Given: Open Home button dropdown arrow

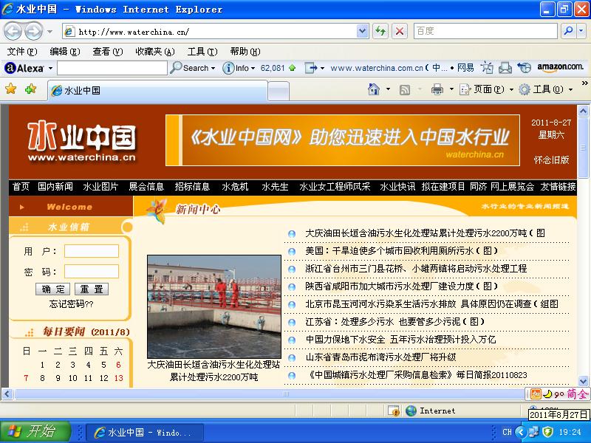Looking at the screenshot, I should [388, 89].
